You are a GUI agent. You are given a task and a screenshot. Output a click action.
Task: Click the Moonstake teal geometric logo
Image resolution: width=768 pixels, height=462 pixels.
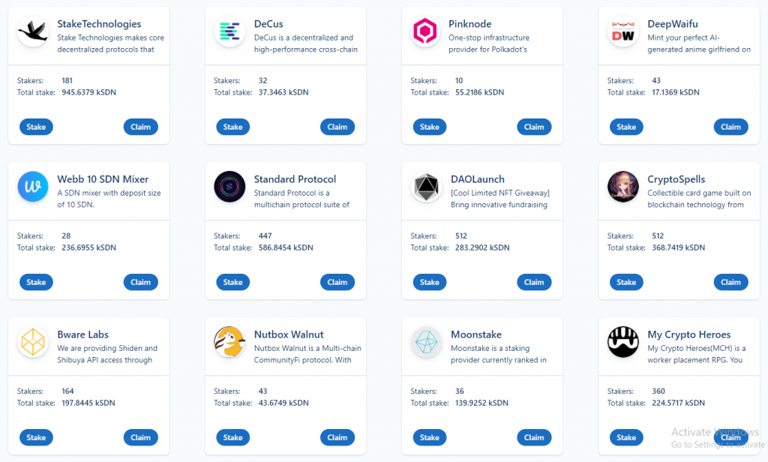tap(426, 342)
